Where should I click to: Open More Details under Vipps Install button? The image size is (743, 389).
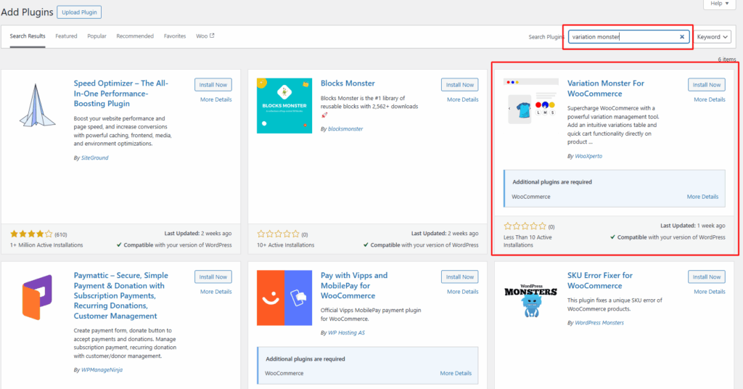[x=462, y=292]
